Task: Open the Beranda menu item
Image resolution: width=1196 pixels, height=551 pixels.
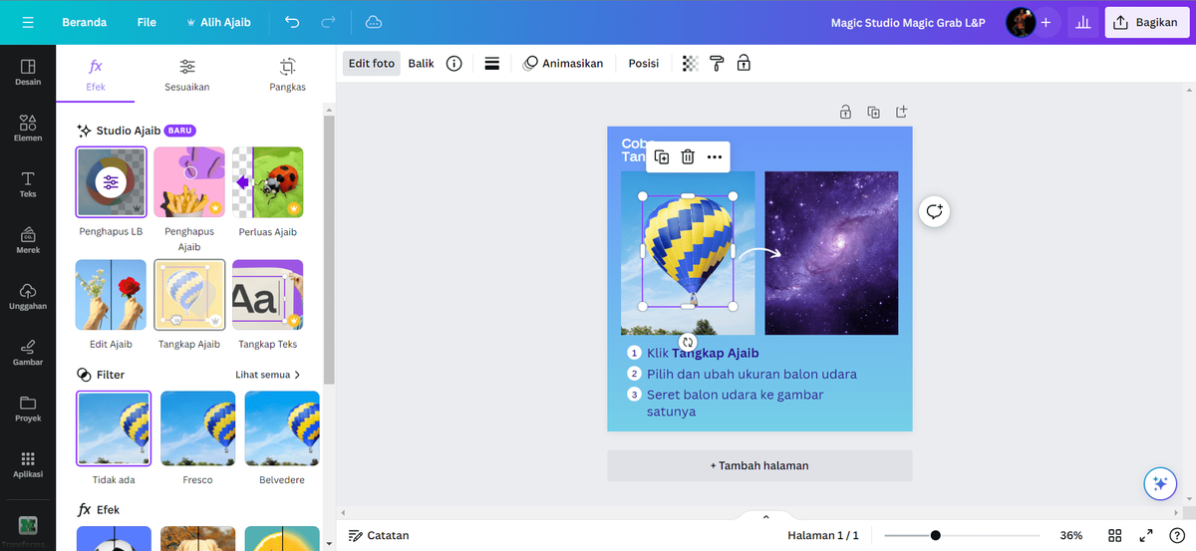Action: pyautogui.click(x=85, y=22)
